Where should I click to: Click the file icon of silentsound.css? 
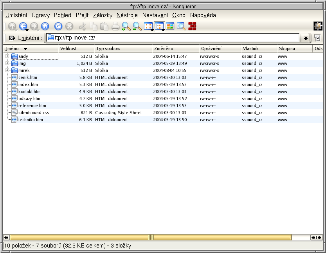pos(14,113)
